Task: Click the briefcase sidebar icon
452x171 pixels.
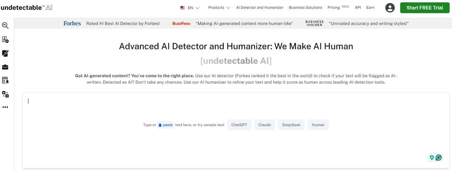Action: pos(5,67)
